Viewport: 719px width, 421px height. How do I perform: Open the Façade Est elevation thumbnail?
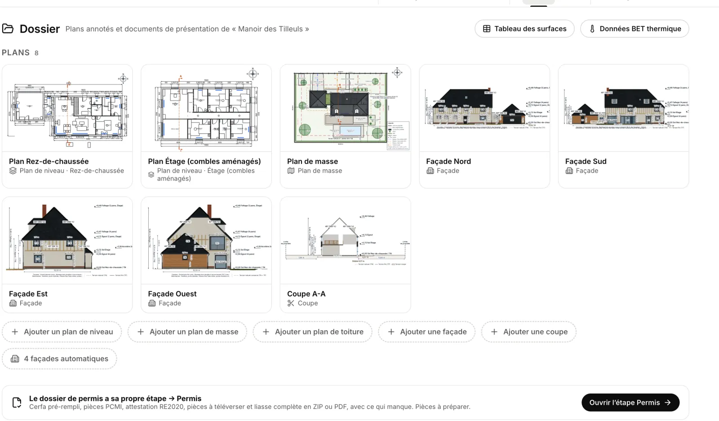tap(67, 241)
